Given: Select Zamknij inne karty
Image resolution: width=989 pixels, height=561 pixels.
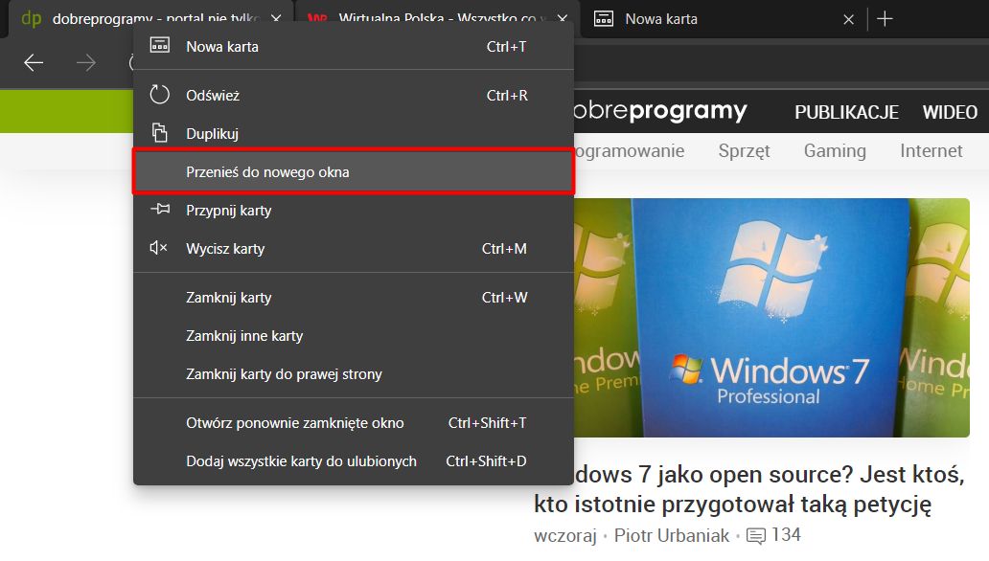Looking at the screenshot, I should point(354,336).
